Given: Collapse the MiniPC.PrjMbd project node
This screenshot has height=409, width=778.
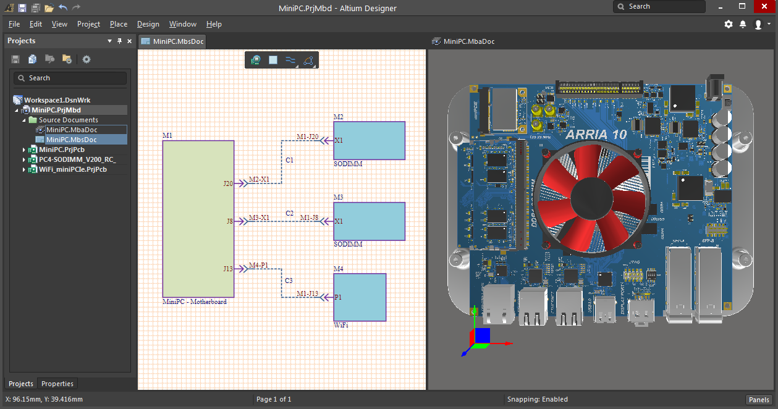Looking at the screenshot, I should coord(17,110).
